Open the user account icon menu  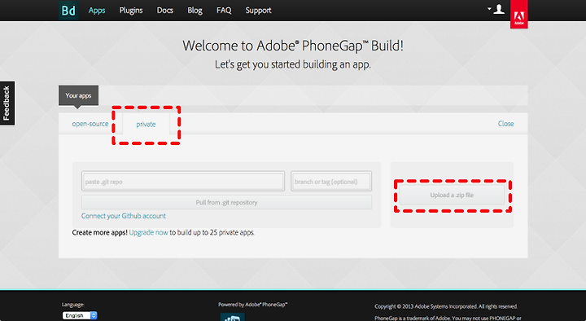click(499, 9)
